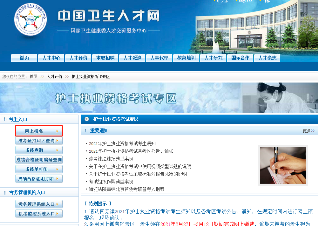319x226 pixels.
Task: Click the hand writing photo thumbnail
Action: click(x=283, y=165)
